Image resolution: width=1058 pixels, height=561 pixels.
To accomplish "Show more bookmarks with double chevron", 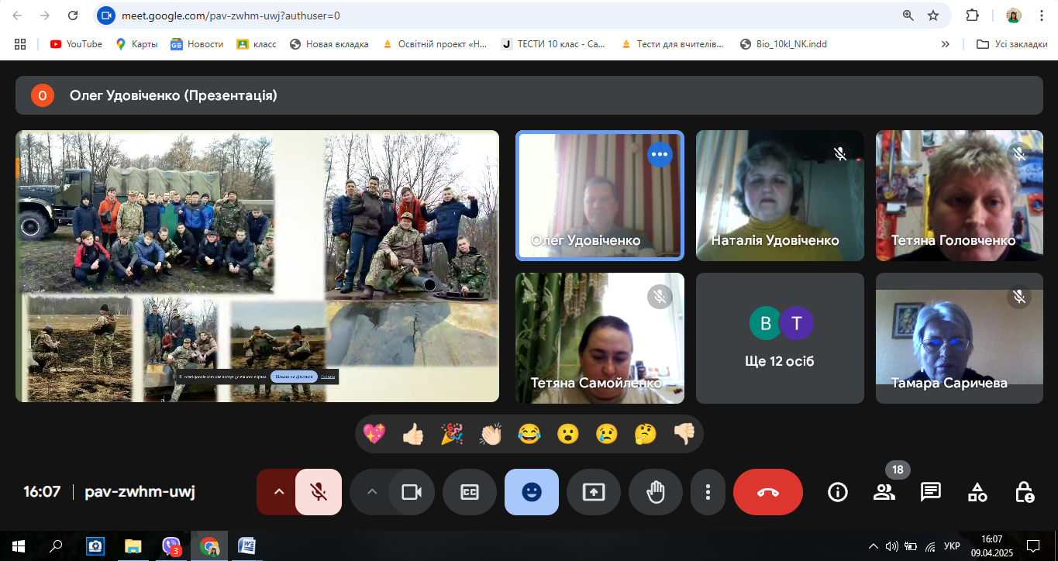I will (x=946, y=44).
